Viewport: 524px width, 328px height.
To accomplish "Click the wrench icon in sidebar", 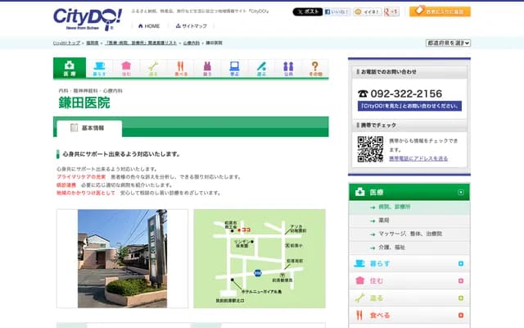I will (x=360, y=298).
